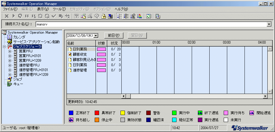Select the ジョブ tree node
The height and width of the screenshot is (132, 275).
tap(18, 80)
